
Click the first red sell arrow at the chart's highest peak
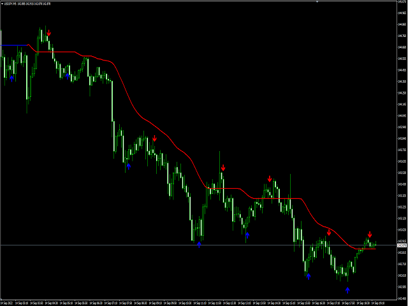pyautogui.click(x=49, y=33)
